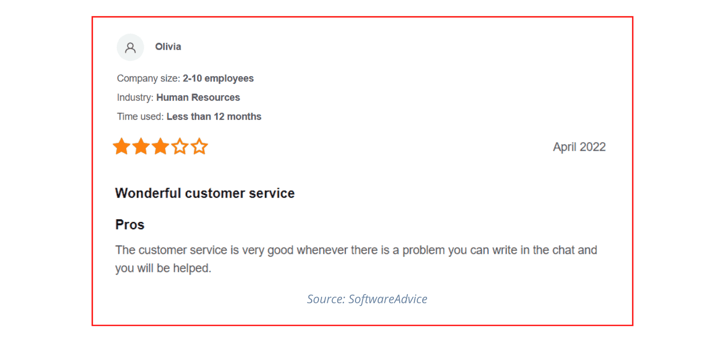Click the first filled orange star

(x=122, y=146)
